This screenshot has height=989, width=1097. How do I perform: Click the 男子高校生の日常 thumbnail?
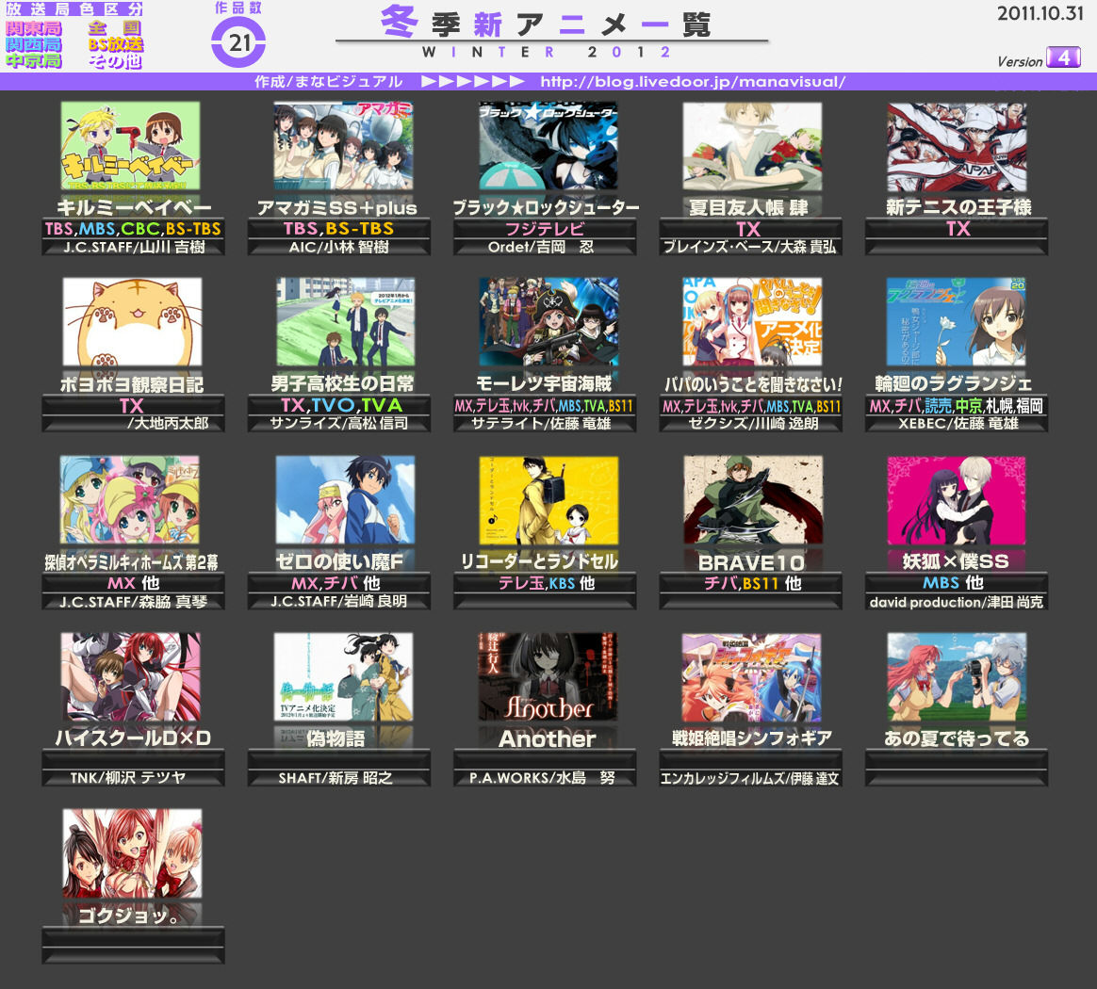click(x=345, y=322)
